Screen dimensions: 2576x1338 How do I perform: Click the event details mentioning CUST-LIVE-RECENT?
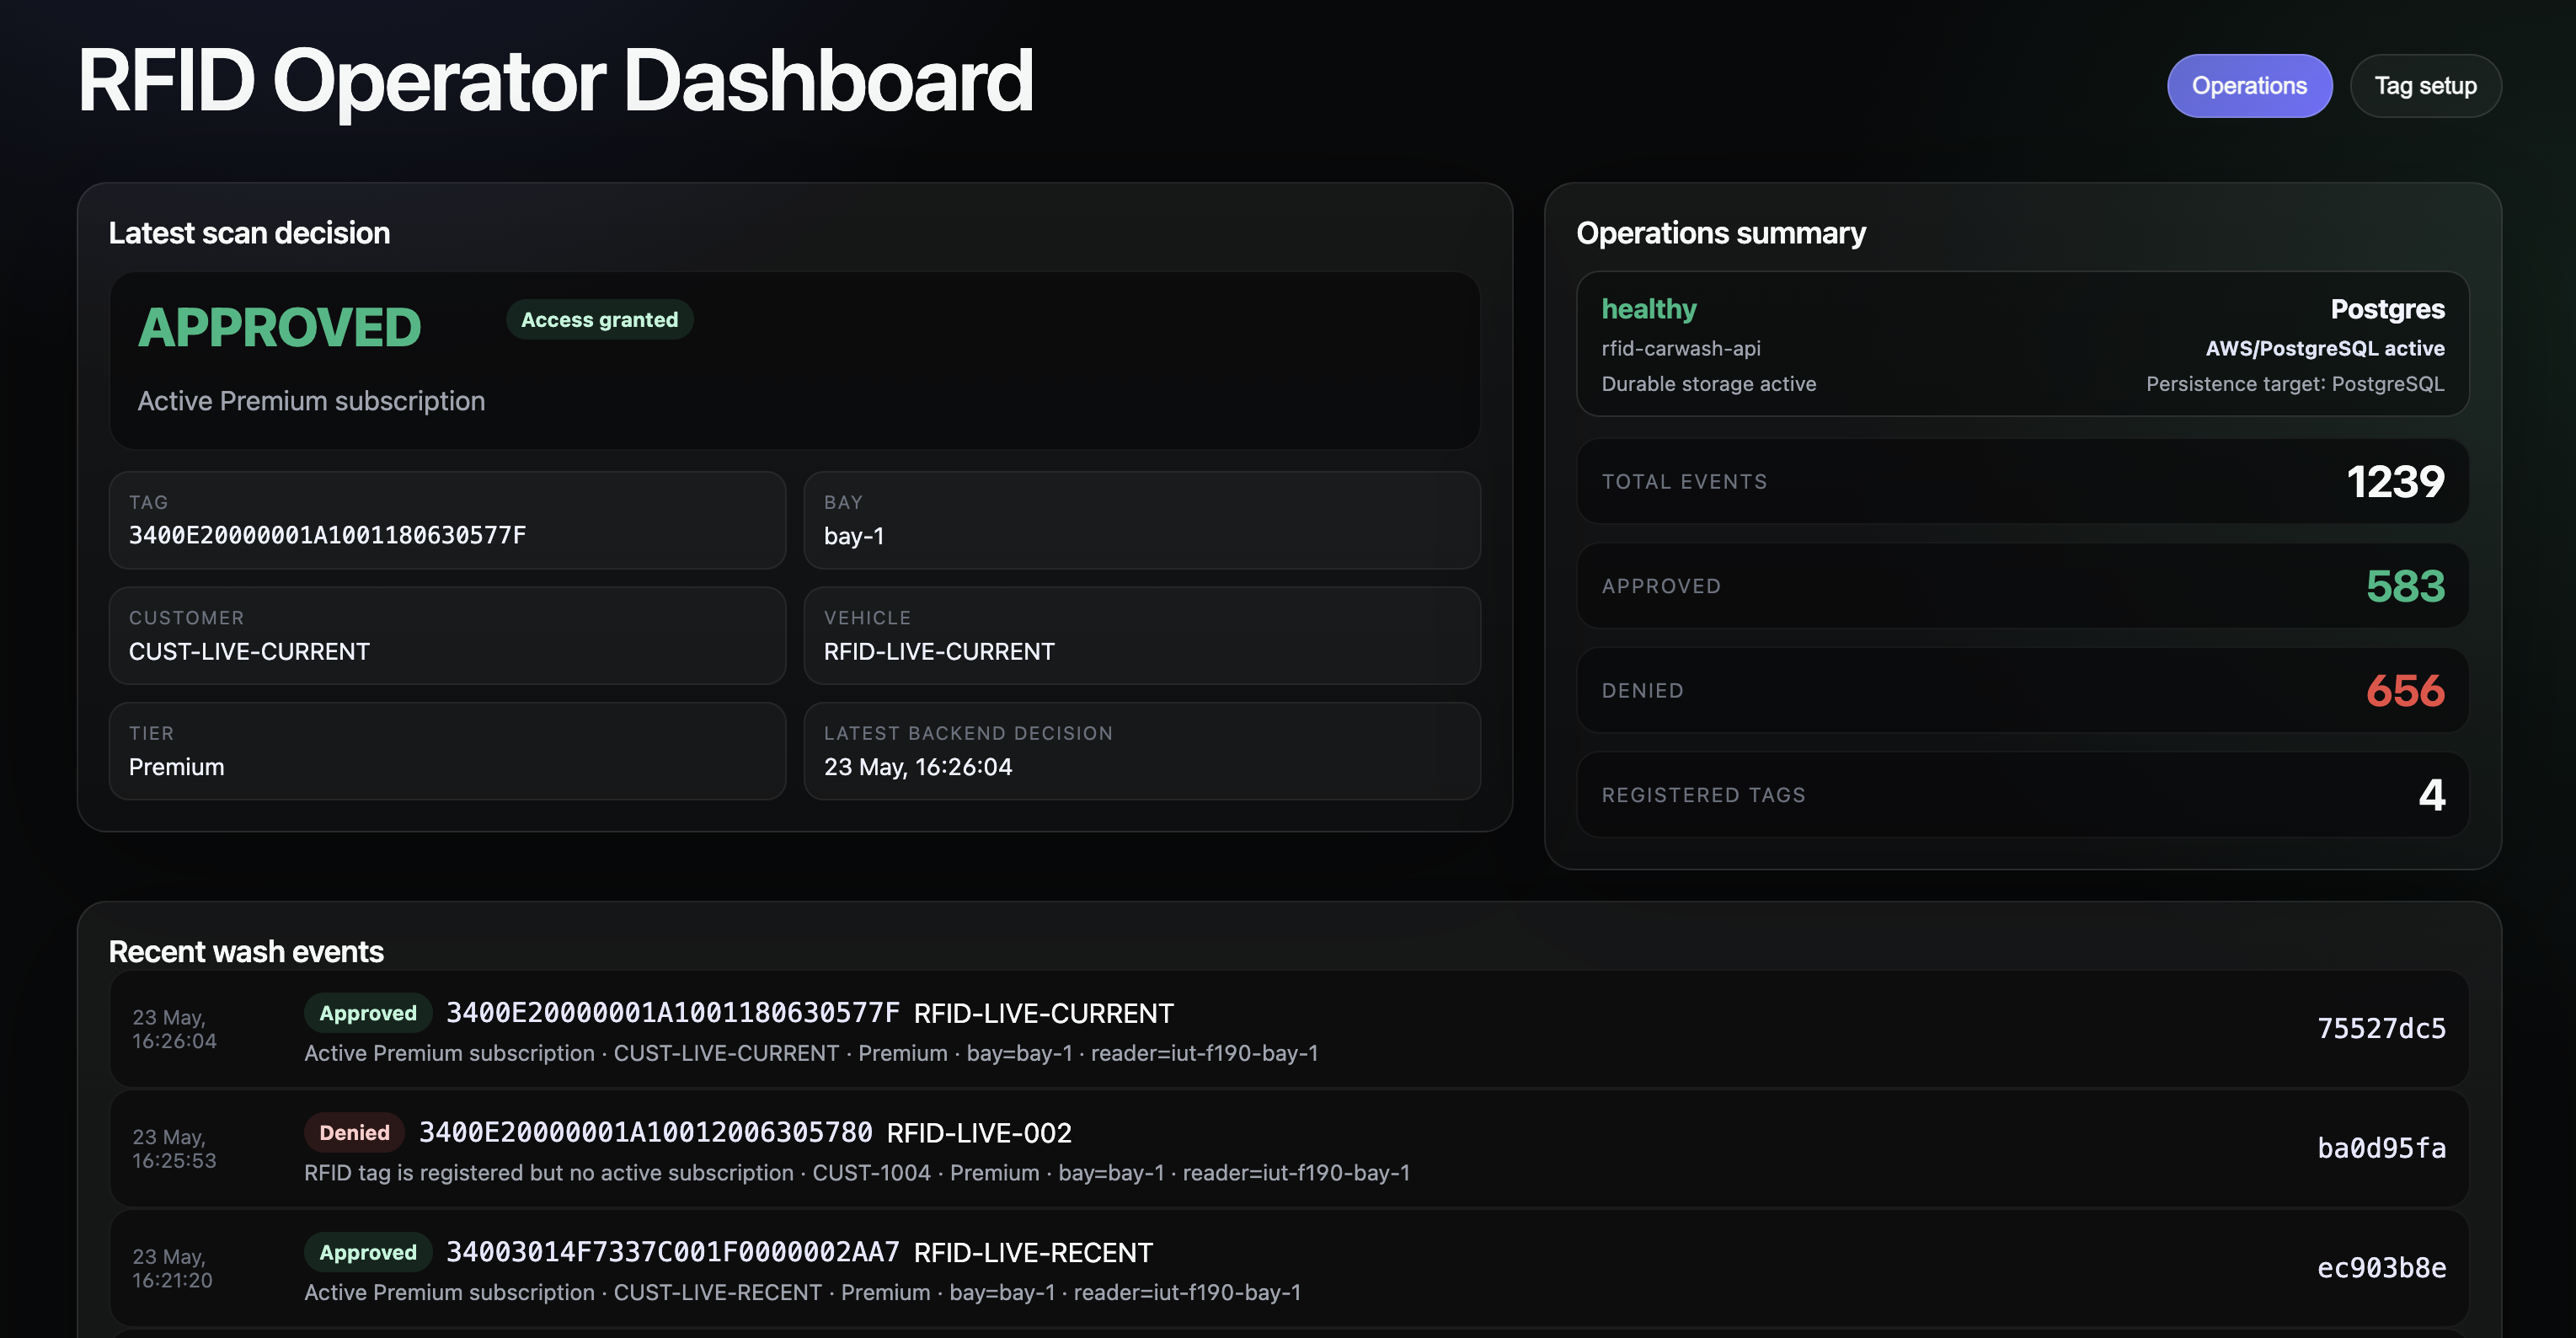click(803, 1293)
